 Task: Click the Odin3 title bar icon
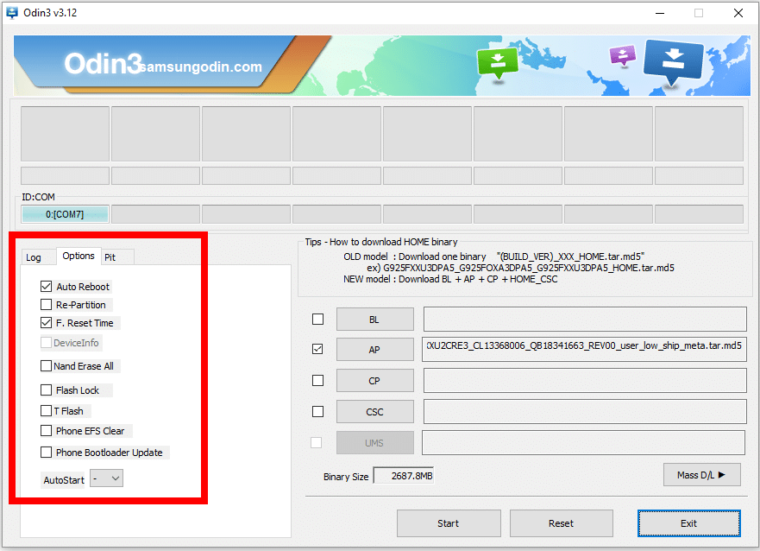tap(11, 13)
